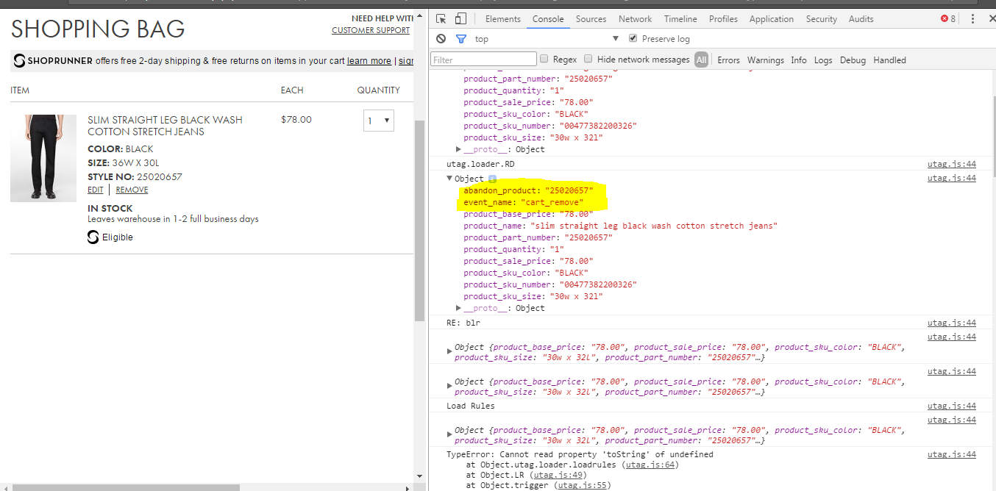996x491 pixels.
Task: Clear the console log icon
Action: point(441,38)
